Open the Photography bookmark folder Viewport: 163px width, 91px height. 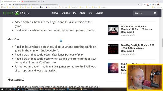click(103, 7)
